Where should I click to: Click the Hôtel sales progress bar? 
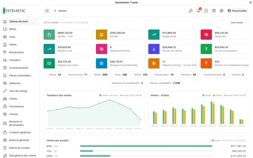146,156
